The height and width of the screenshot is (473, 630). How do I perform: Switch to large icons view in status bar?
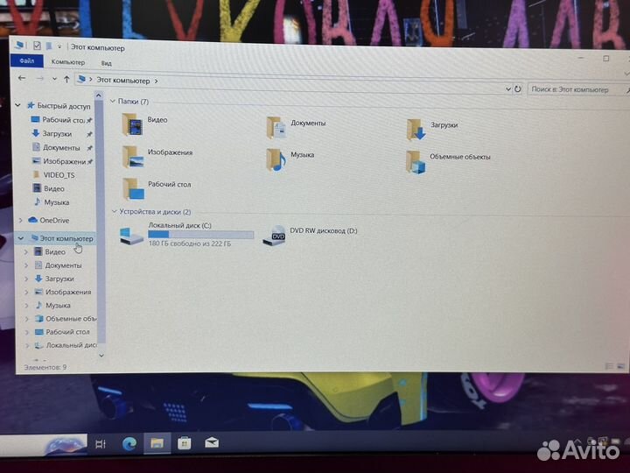click(x=621, y=366)
